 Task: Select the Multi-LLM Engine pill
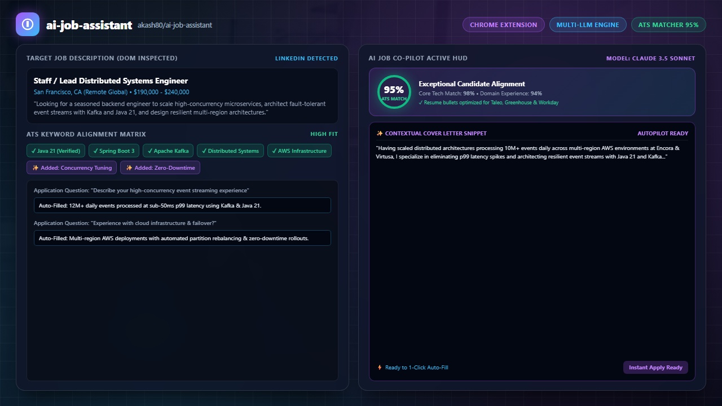pos(588,25)
